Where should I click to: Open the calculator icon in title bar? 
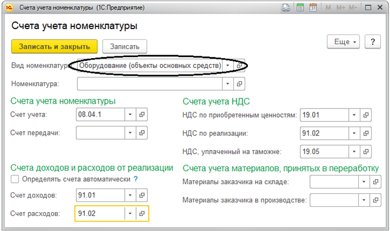[300, 8]
